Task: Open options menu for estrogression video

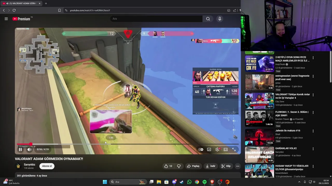Action: (x=313, y=76)
